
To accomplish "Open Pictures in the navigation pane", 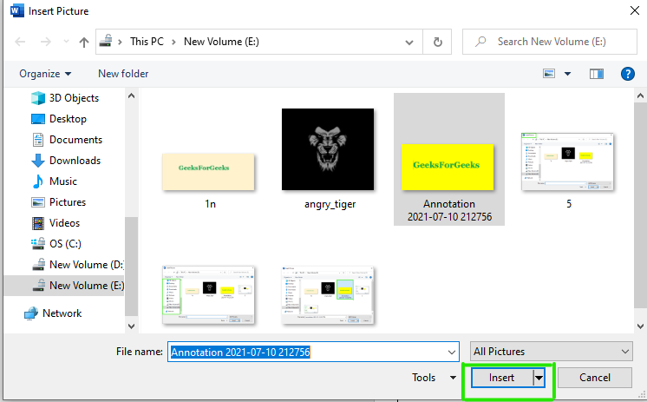I will pyautogui.click(x=59, y=202).
